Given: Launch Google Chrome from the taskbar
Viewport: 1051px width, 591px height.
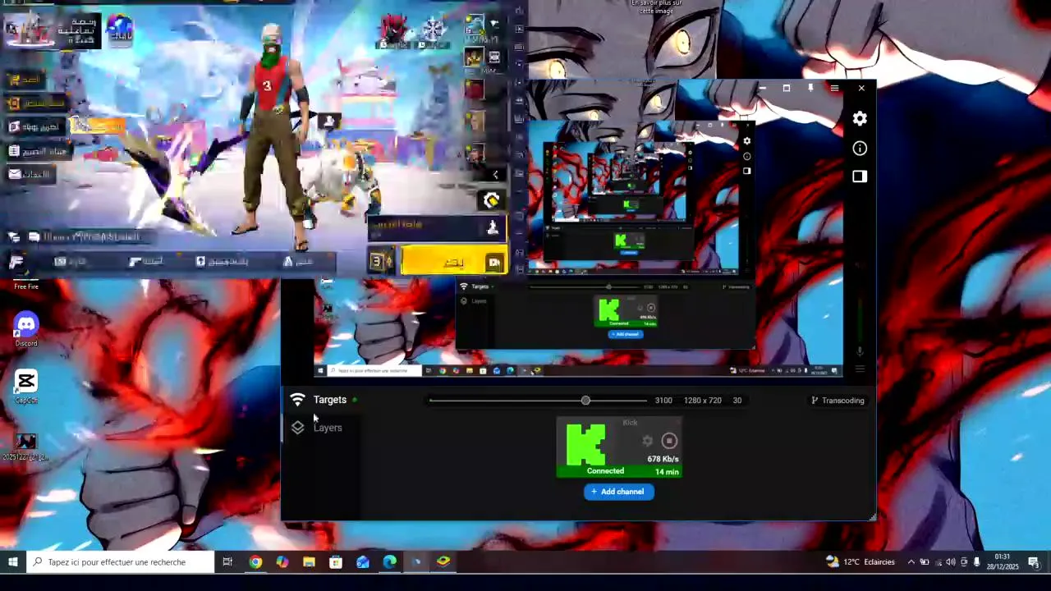Looking at the screenshot, I should pyautogui.click(x=255, y=562).
